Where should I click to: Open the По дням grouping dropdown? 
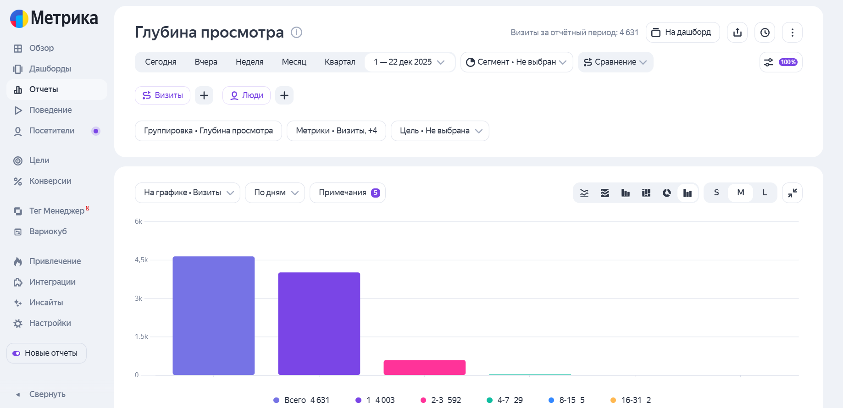pos(275,193)
